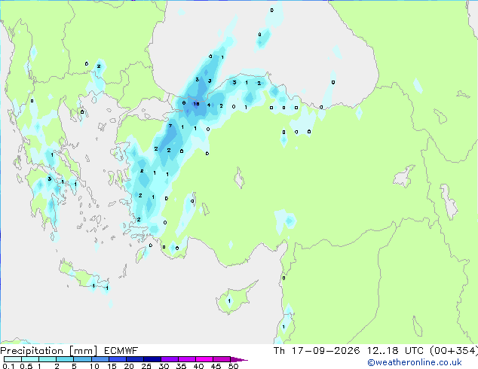The height and width of the screenshot is (369, 478).
Task: Pick the dark navy legend swatch between 25 and 30
Action: point(152,359)
